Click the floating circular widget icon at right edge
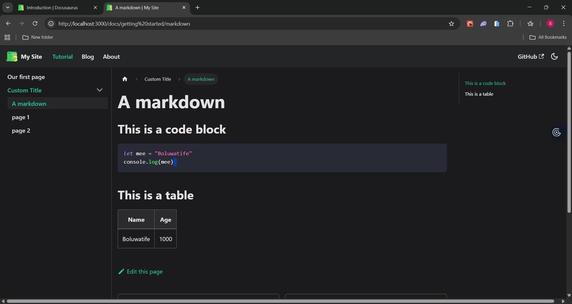 (556, 132)
